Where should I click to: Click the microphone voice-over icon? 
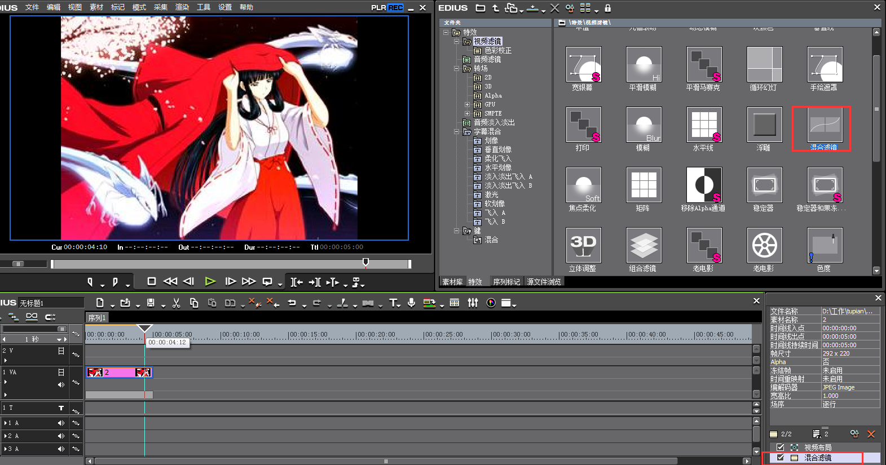pyautogui.click(x=412, y=303)
